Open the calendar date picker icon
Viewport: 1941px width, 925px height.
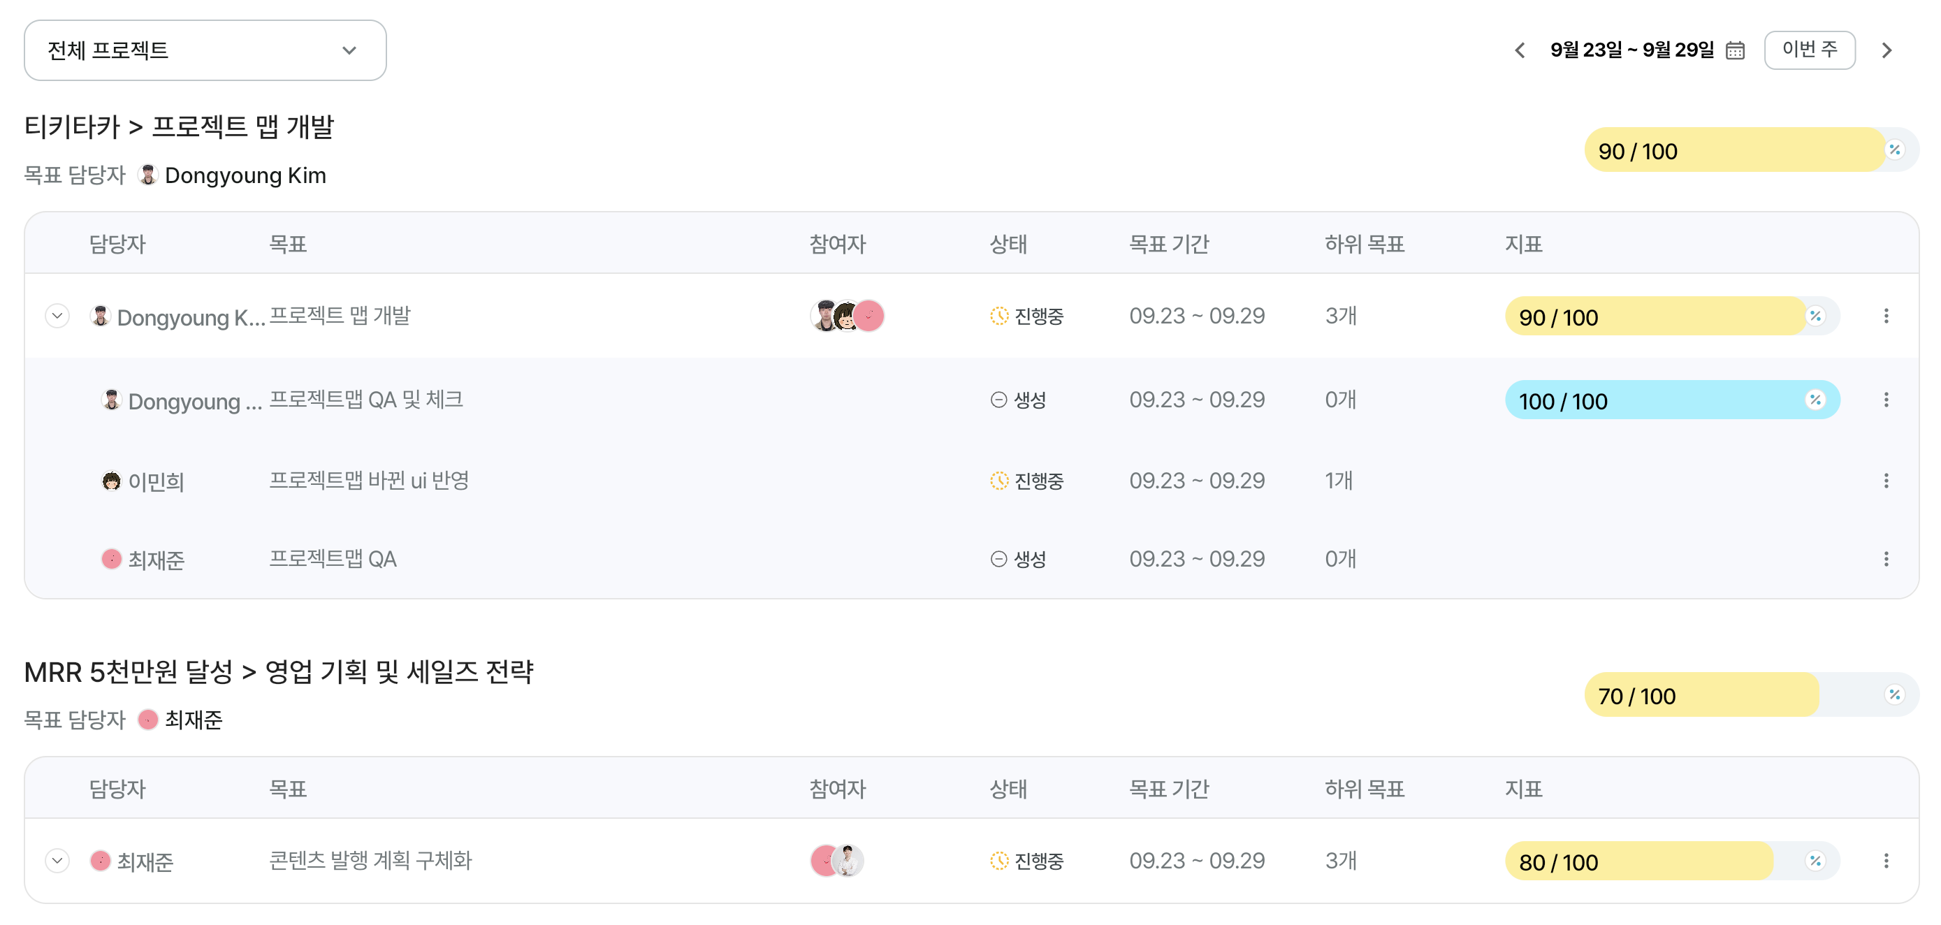[1735, 50]
